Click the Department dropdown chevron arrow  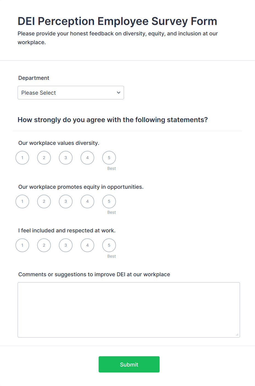pyautogui.click(x=118, y=93)
